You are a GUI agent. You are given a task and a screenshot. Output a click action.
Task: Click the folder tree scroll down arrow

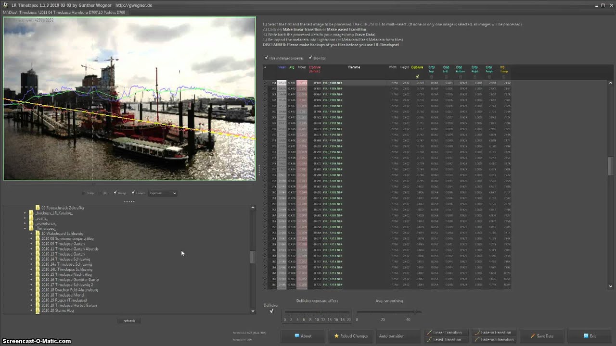coord(253,311)
